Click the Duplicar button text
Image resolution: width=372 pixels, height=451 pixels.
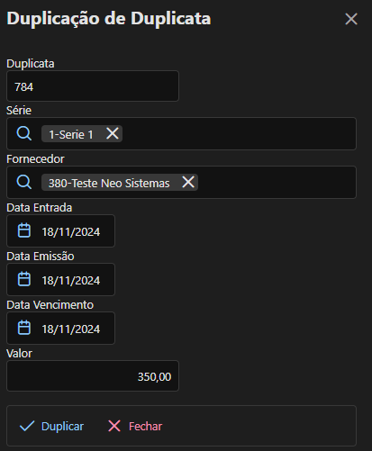[62, 426]
